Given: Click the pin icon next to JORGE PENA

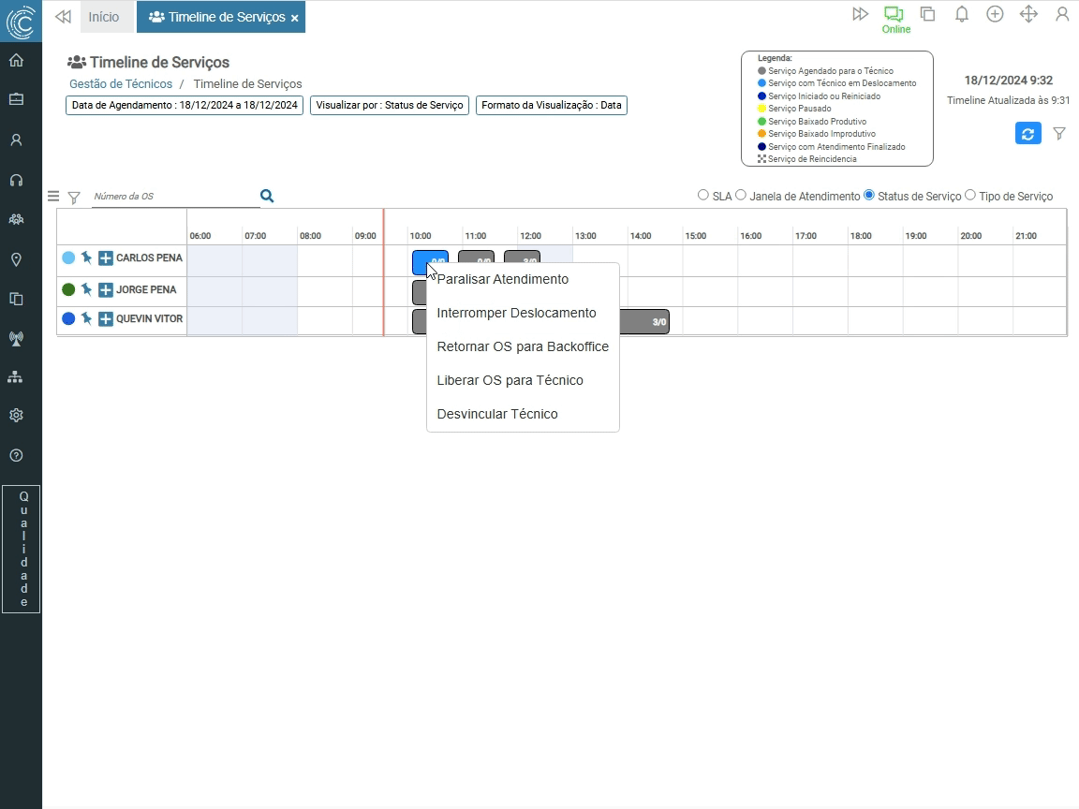Looking at the screenshot, I should pyautogui.click(x=86, y=289).
